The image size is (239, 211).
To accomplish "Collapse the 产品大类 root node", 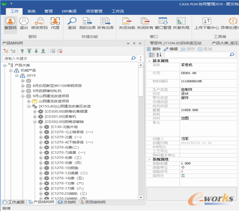I will pyautogui.click(x=5, y=65).
